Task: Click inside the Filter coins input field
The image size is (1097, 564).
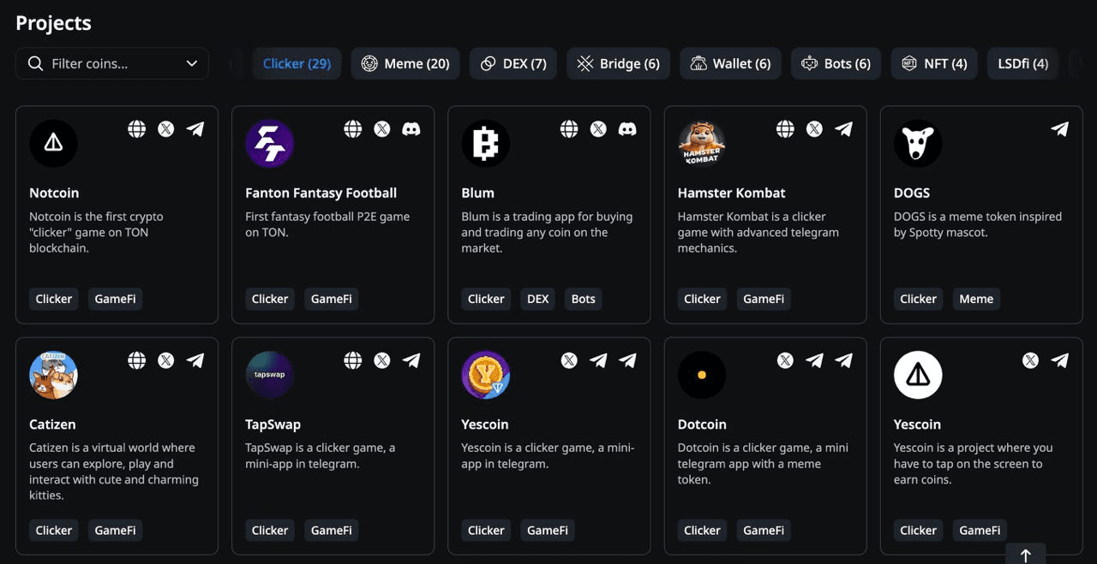Action: (103, 62)
